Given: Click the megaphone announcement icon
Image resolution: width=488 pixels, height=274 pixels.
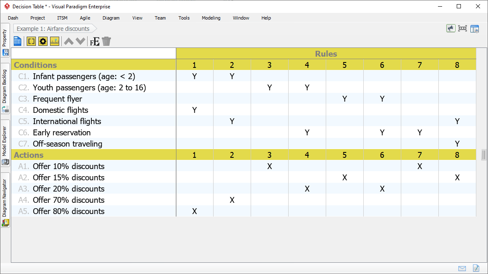Looking at the screenshot, I should click(x=450, y=28).
